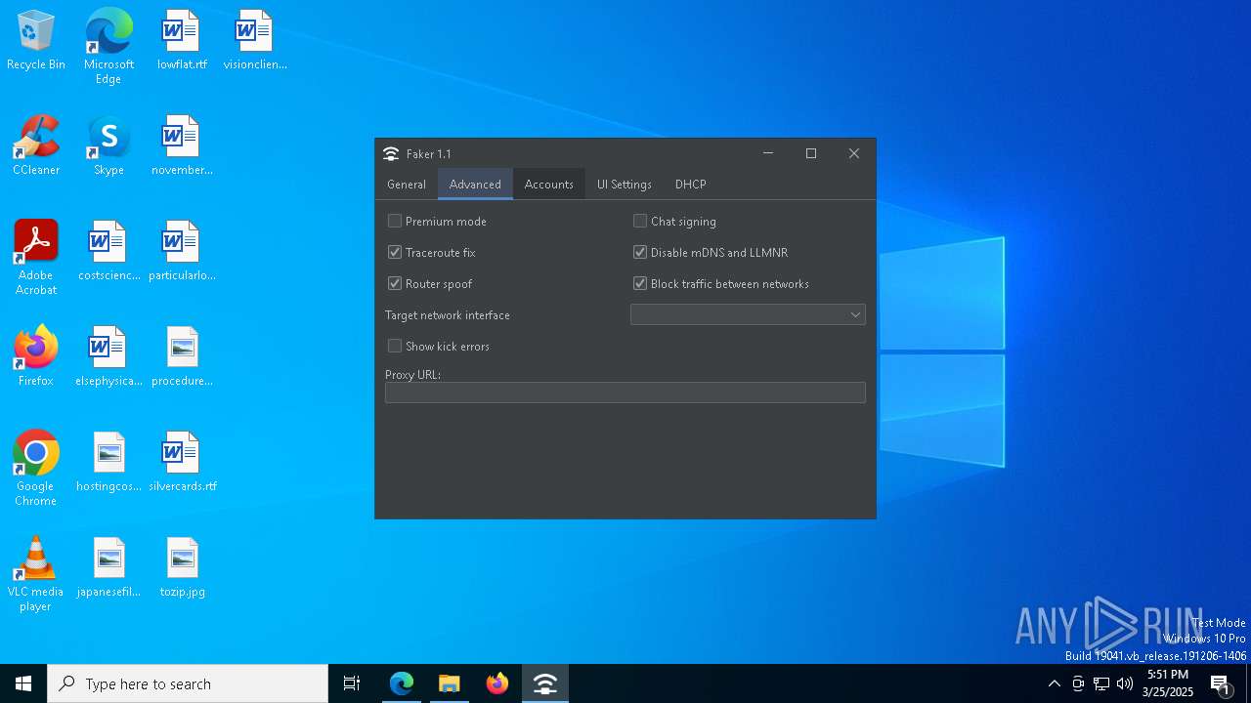This screenshot has height=703, width=1251.
Task: Select elsephysica document icon
Action: pos(108,357)
